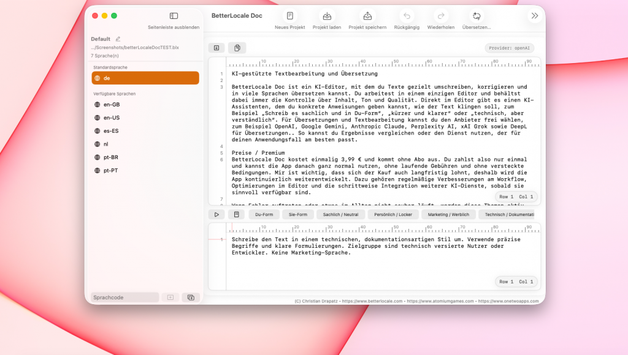Hide the sidebar using Seitenleiste ausblenden
628x355 pixels.
(x=174, y=16)
